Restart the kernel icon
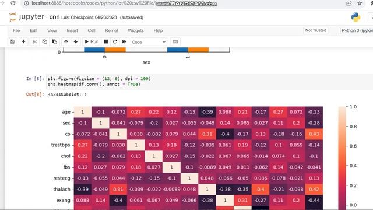 coord(115,41)
